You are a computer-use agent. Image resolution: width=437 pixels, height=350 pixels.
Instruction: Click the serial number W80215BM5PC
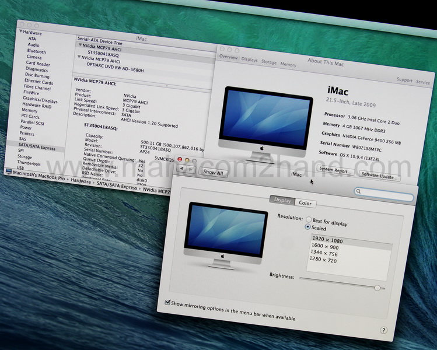(367, 148)
